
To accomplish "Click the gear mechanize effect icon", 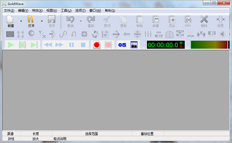I will pos(84,34).
